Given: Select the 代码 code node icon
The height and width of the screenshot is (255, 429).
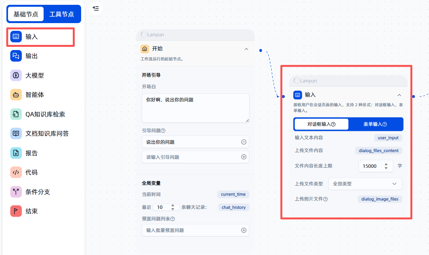Looking at the screenshot, I should [16, 172].
